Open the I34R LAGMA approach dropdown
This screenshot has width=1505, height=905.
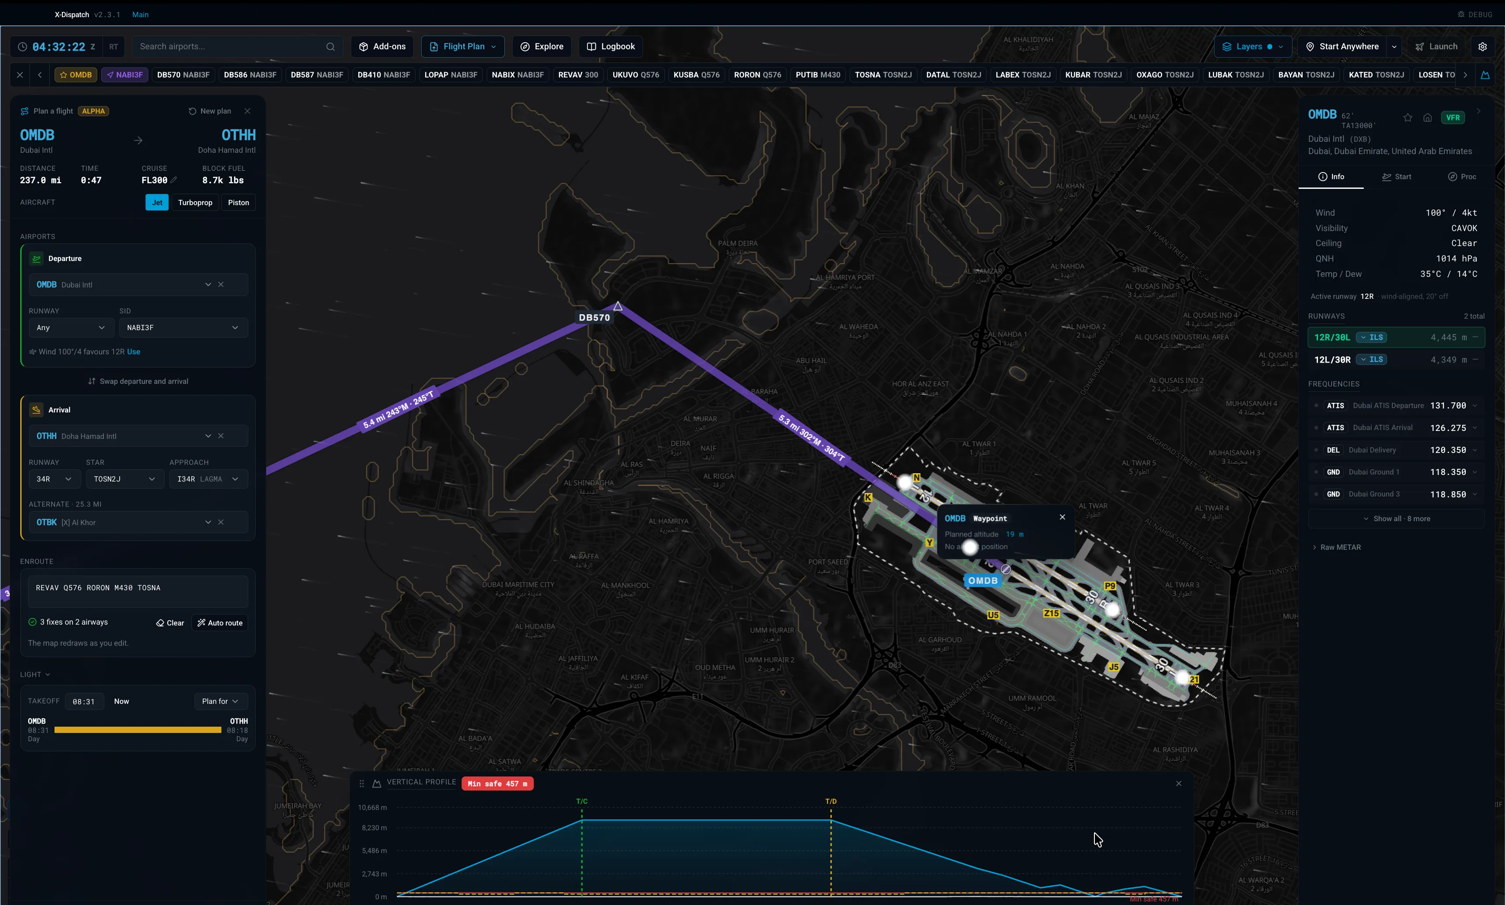pyautogui.click(x=209, y=479)
